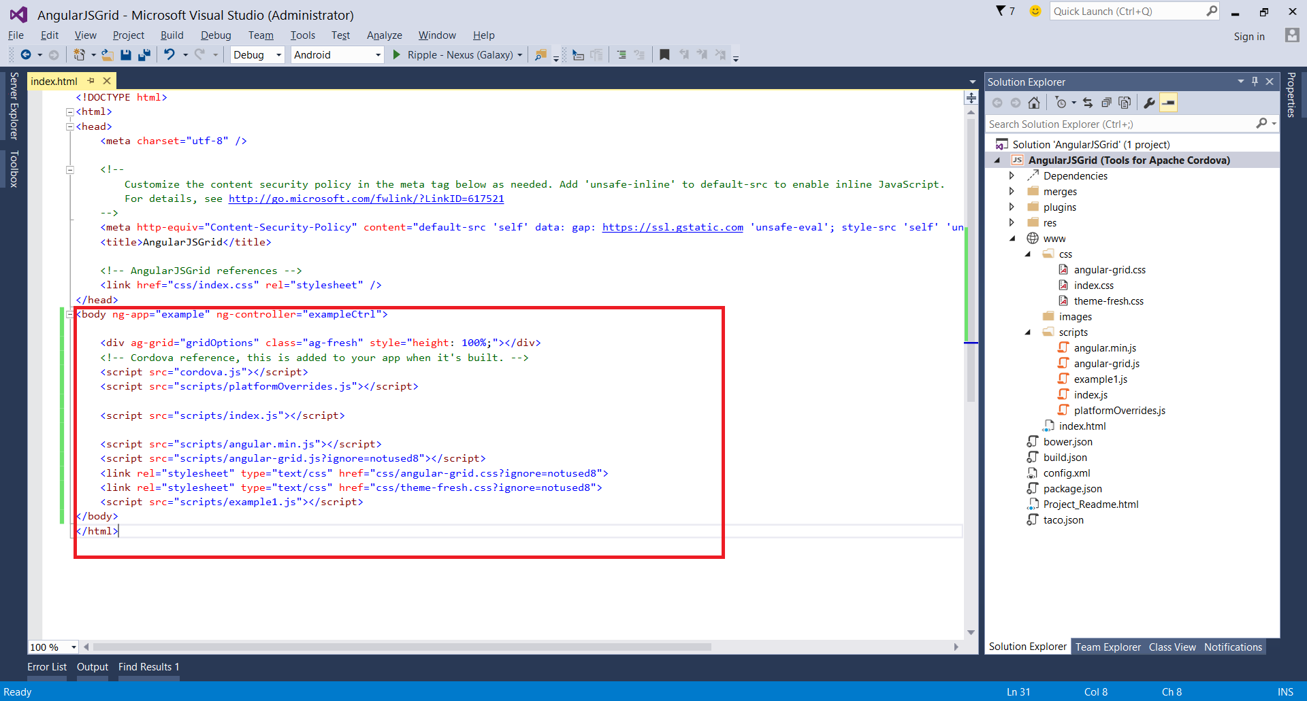The image size is (1307, 701).
Task: Open the Server Explorer side tab
Action: point(14,105)
